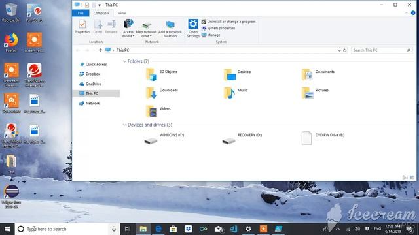
Task: Click Add a network location
Action: (x=170, y=28)
